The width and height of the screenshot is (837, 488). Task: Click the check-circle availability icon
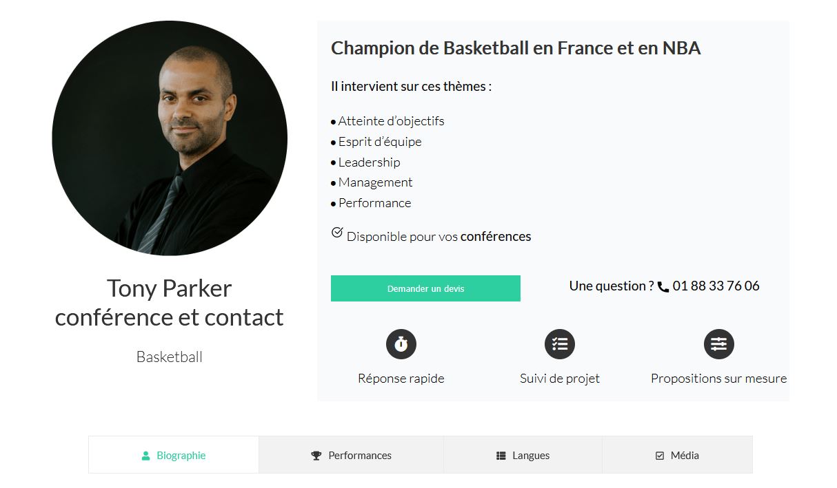(337, 233)
